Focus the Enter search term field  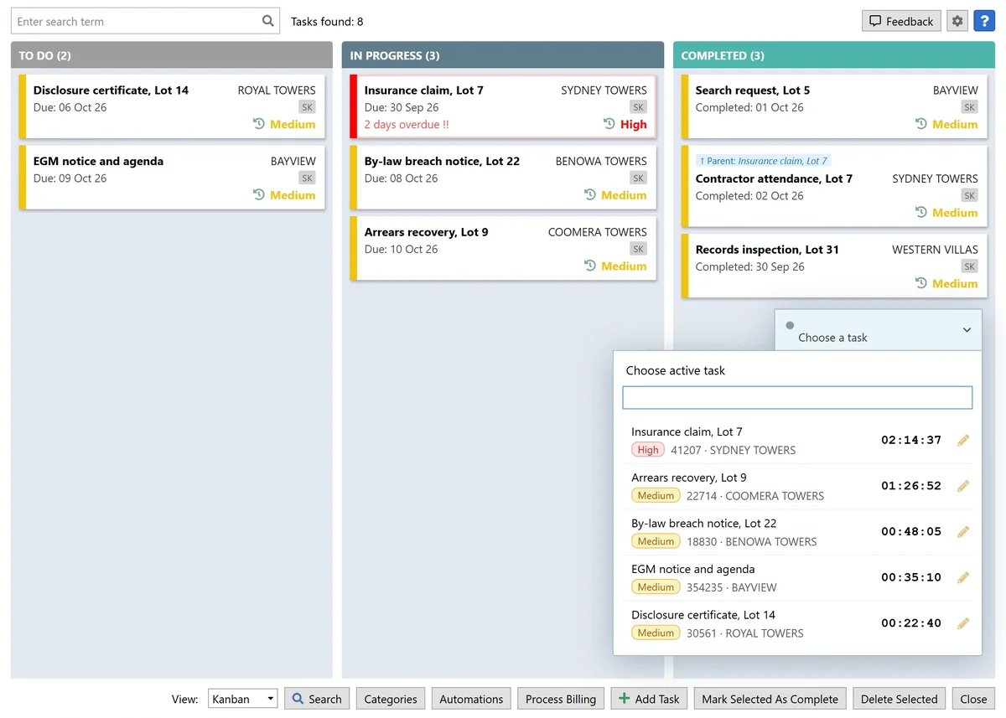click(145, 21)
